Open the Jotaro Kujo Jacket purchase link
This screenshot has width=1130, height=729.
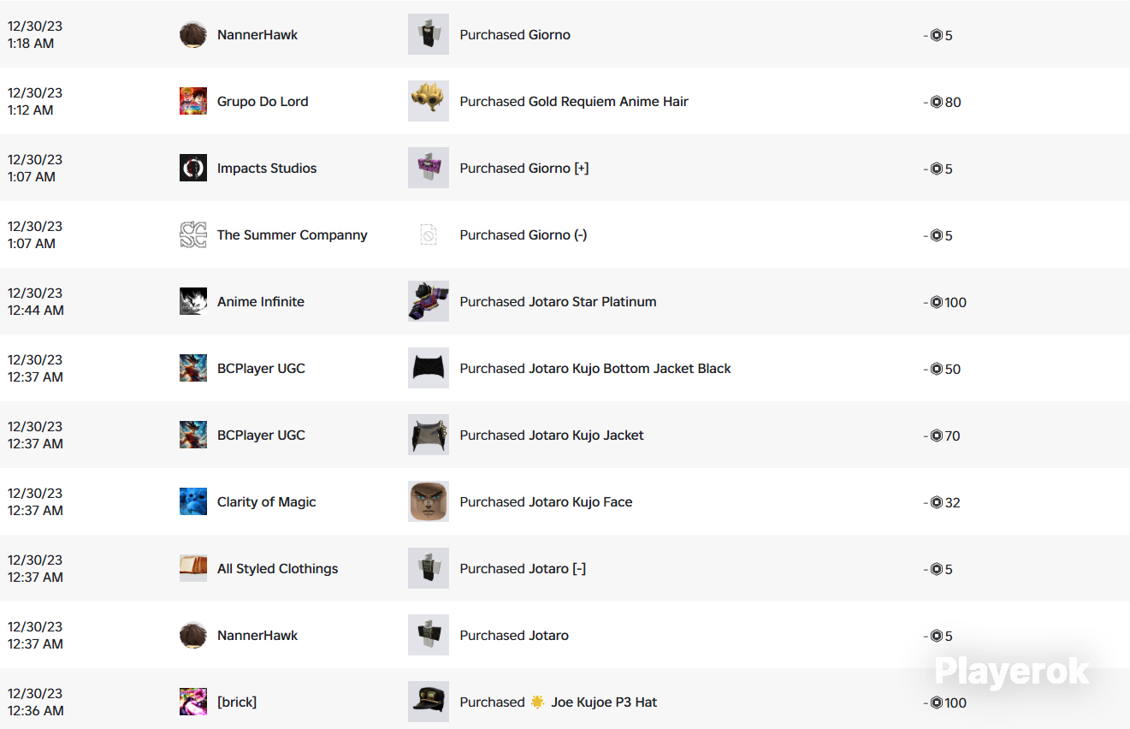coord(552,436)
